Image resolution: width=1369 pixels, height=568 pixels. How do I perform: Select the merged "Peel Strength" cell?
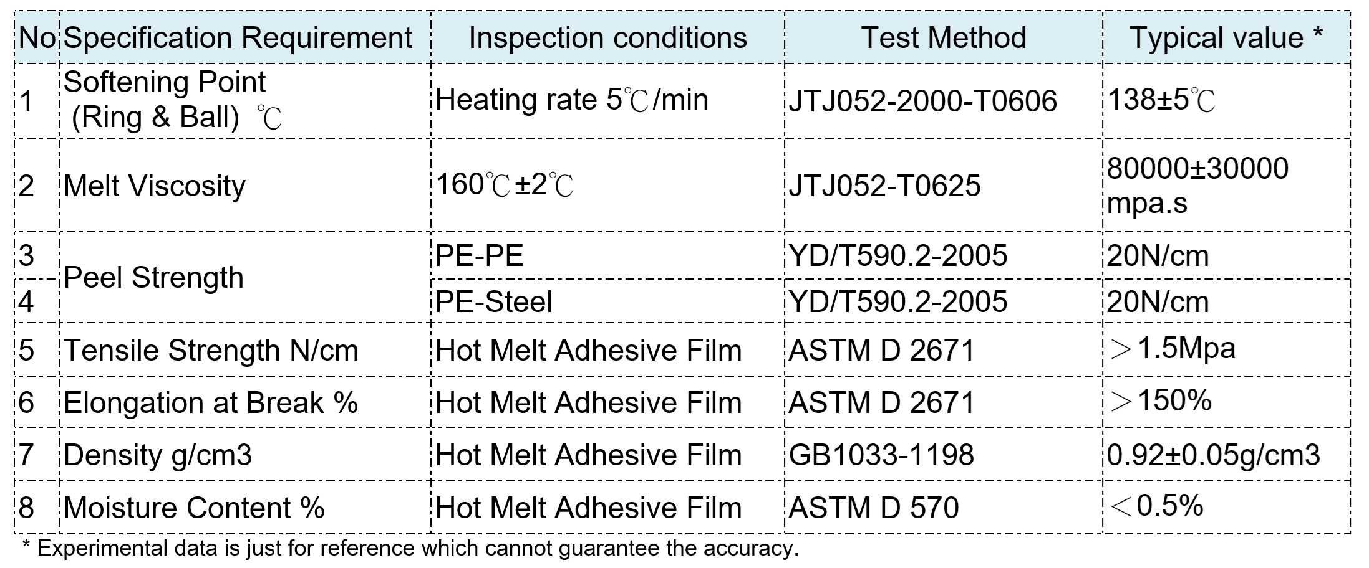pos(153,278)
